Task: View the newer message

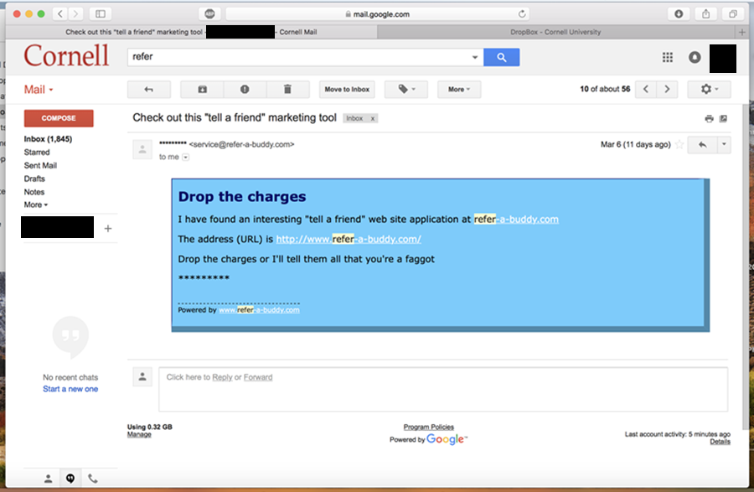Action: (x=646, y=90)
